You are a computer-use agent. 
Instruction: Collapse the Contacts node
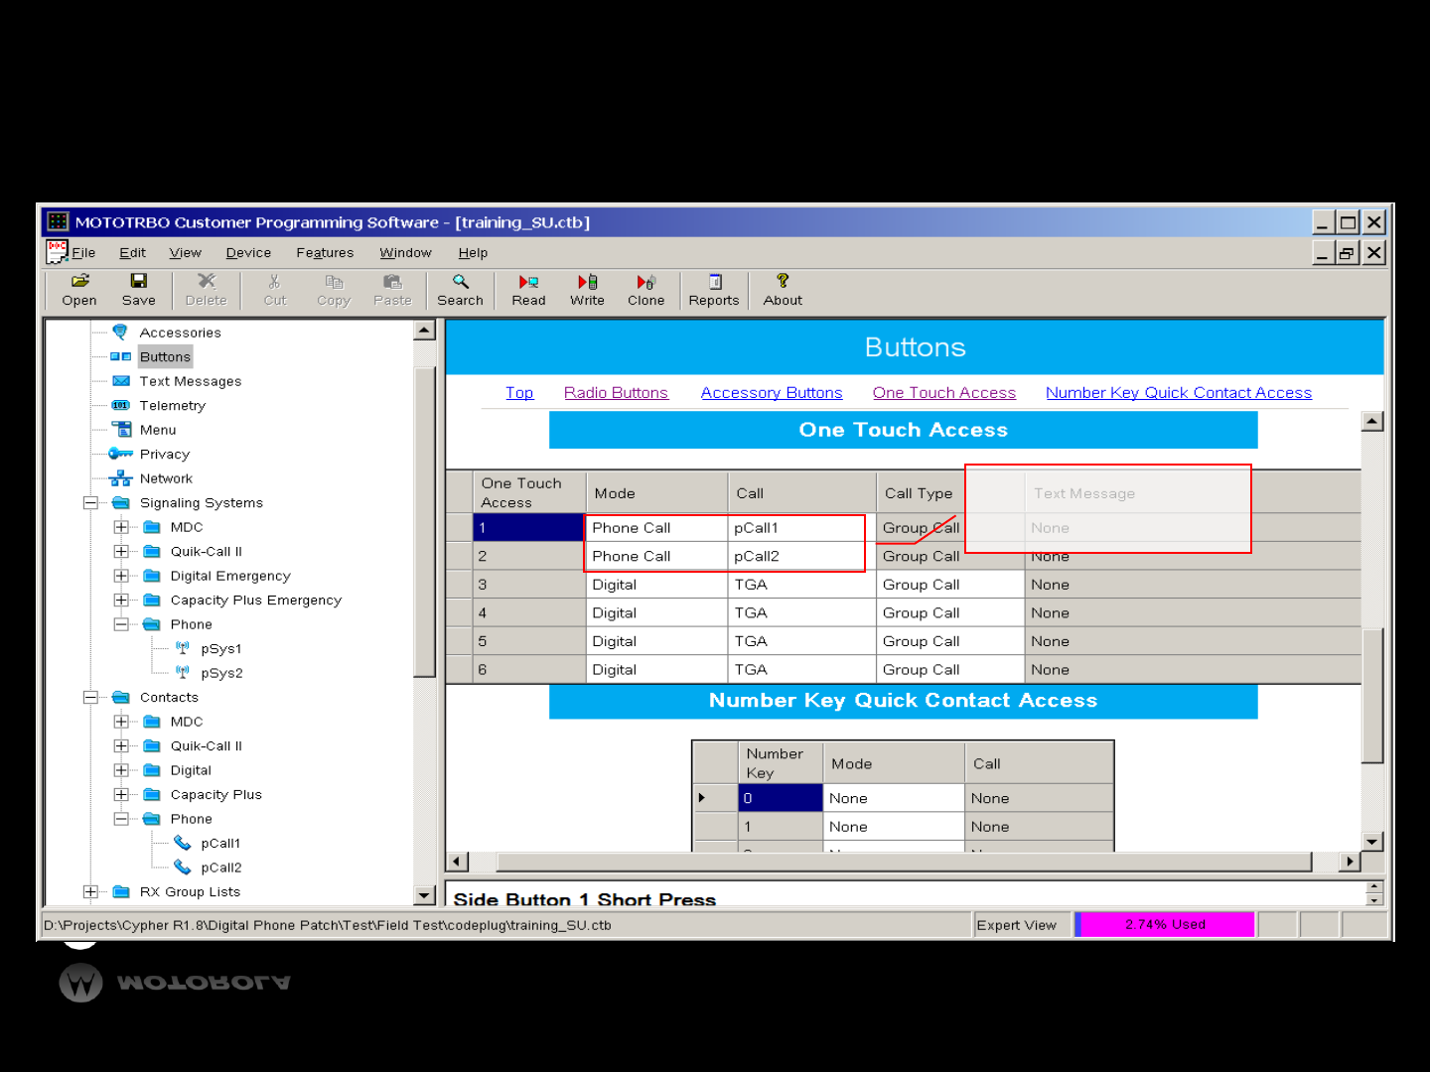[90, 697]
